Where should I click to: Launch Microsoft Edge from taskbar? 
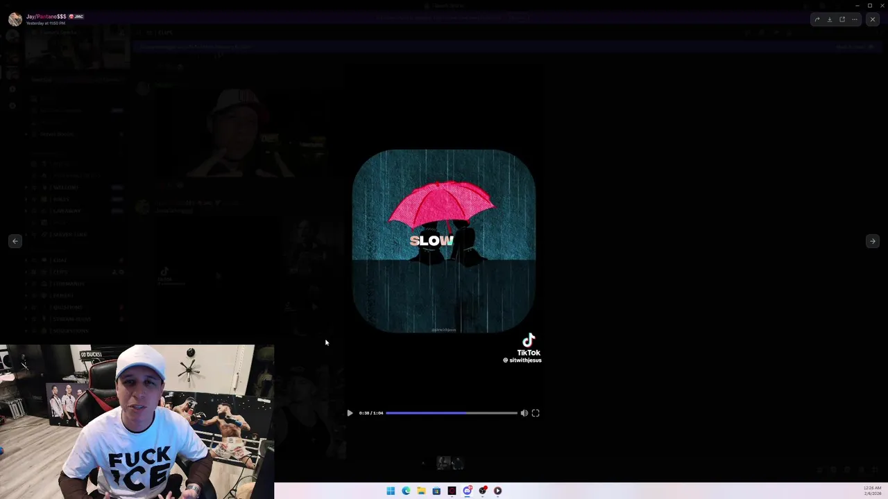[x=406, y=491]
